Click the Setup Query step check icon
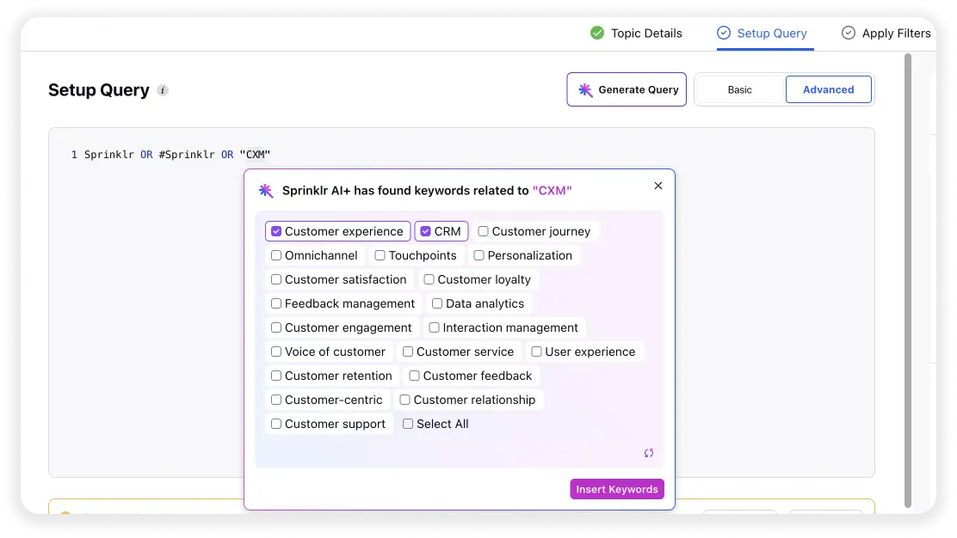Image resolution: width=957 pixels, height=538 pixels. point(723,33)
